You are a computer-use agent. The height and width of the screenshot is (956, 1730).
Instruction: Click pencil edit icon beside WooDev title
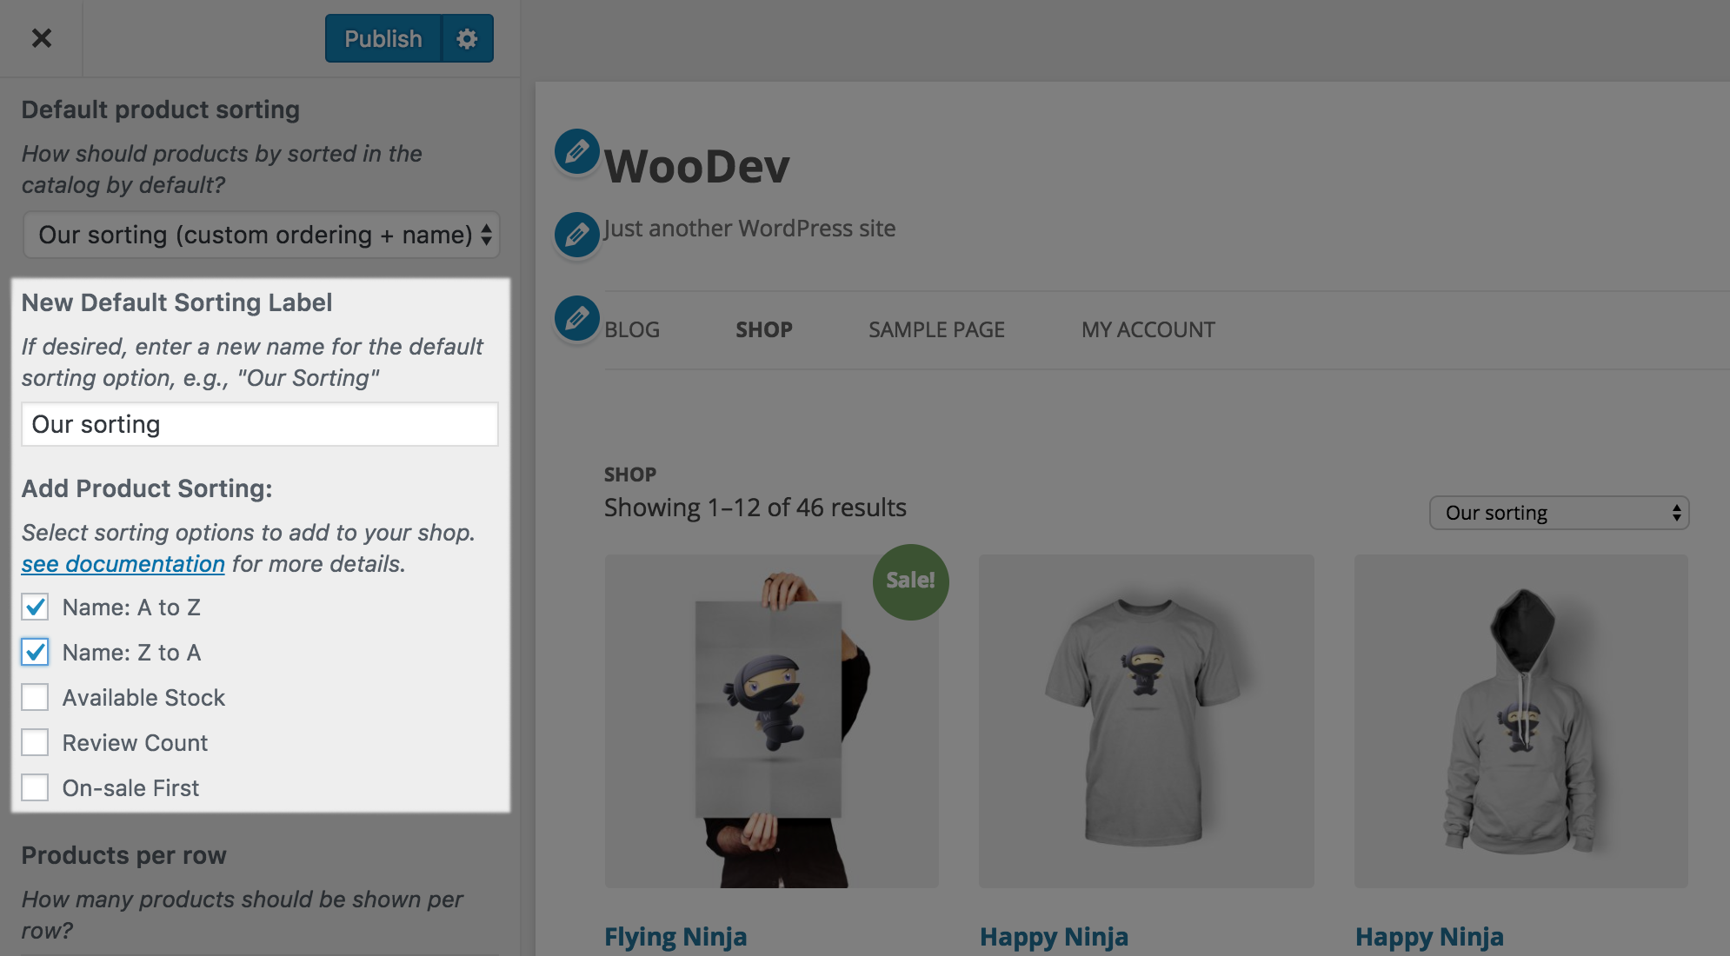coord(576,151)
